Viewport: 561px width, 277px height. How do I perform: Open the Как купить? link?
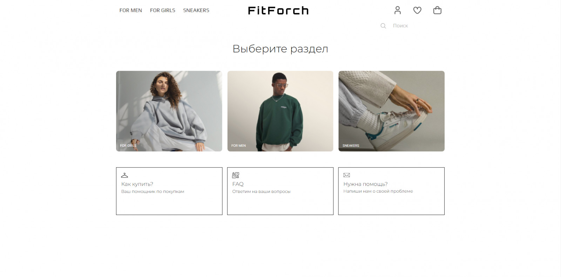point(137,184)
